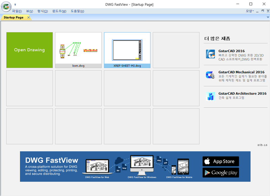The width and height of the screenshot is (270, 196).
Task: Open the 파일(F) menu
Action: [x=17, y=11]
